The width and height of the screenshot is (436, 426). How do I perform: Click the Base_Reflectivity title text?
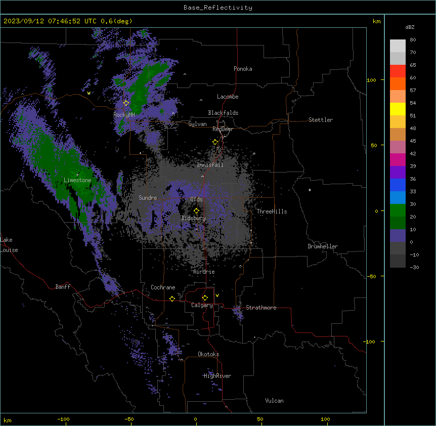tap(218, 8)
